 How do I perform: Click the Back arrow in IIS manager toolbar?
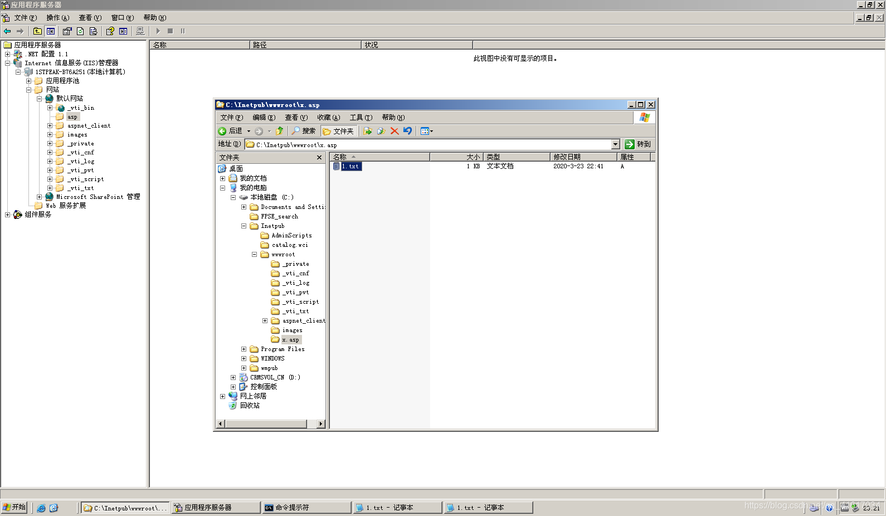tap(7, 31)
